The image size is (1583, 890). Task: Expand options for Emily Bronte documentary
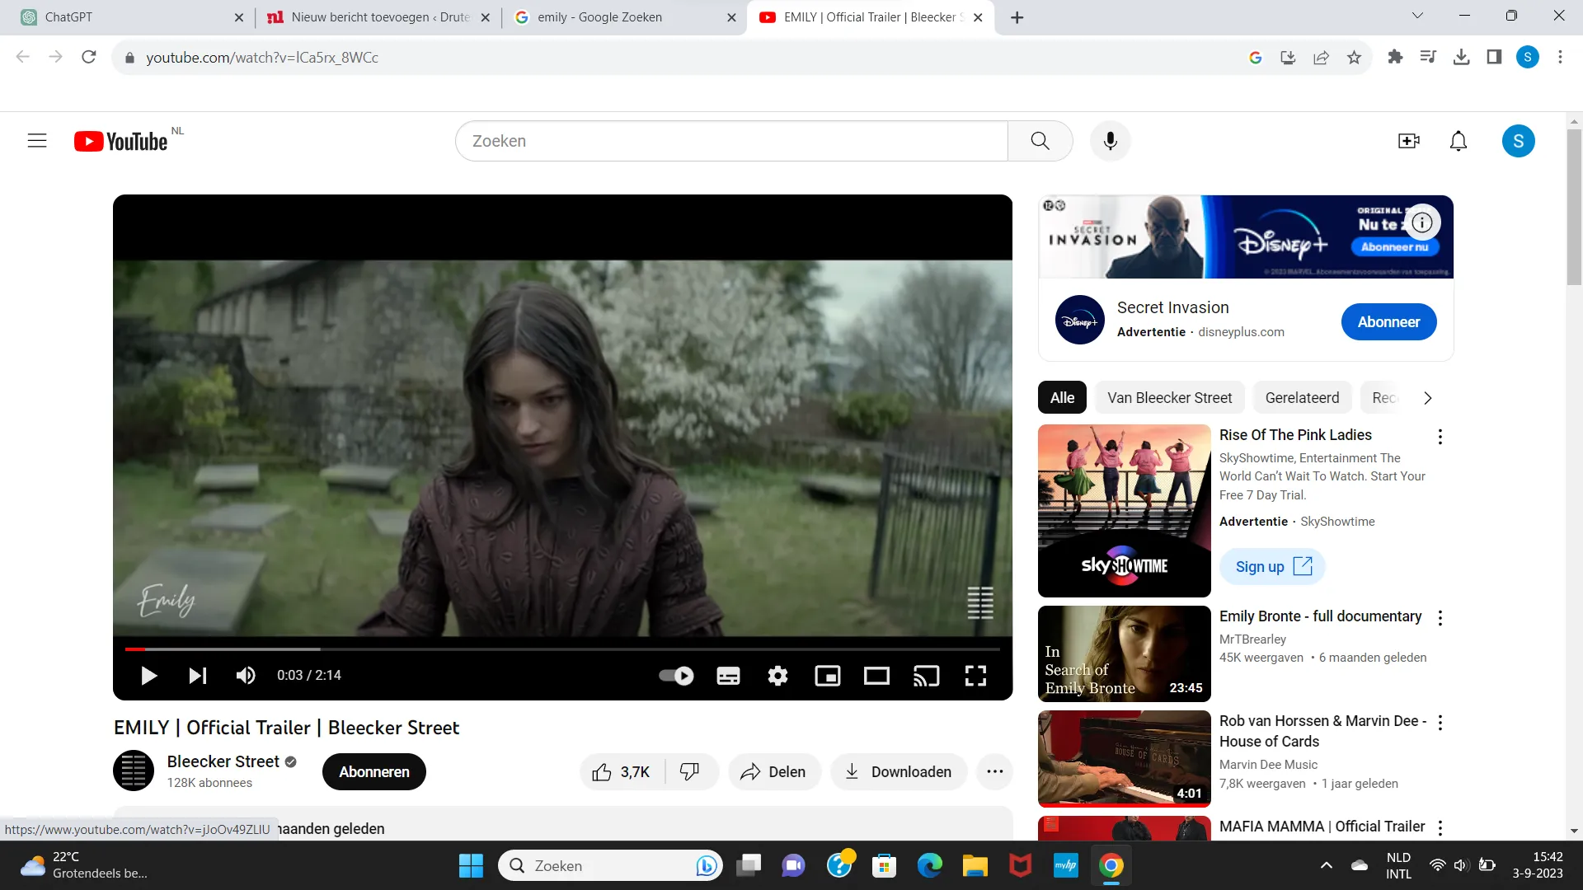1440,618
